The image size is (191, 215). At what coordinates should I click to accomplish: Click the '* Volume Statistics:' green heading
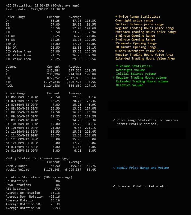[x=134, y=66]
